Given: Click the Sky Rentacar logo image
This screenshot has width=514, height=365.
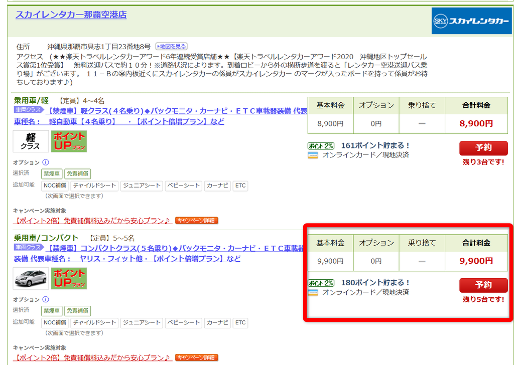Looking at the screenshot, I should tap(471, 21).
